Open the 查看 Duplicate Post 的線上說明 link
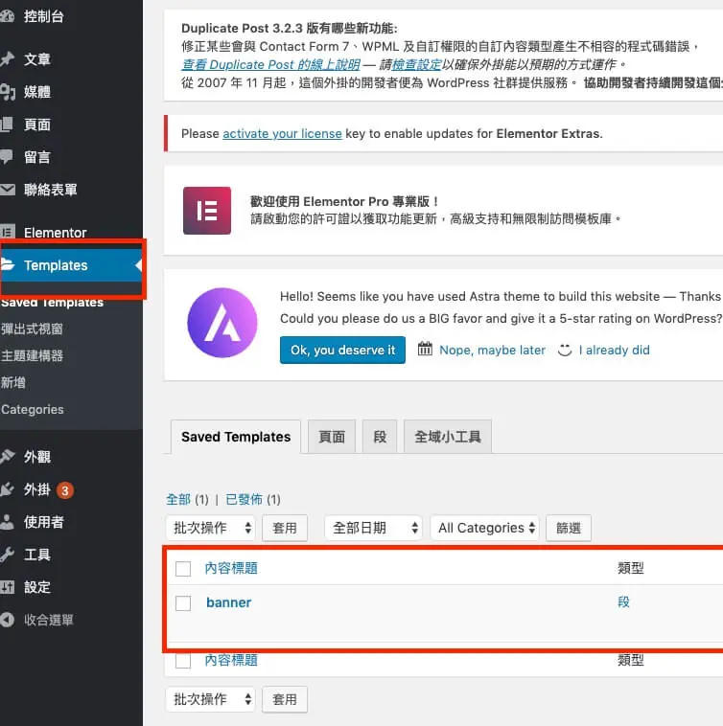The width and height of the screenshot is (723, 726). (x=270, y=64)
